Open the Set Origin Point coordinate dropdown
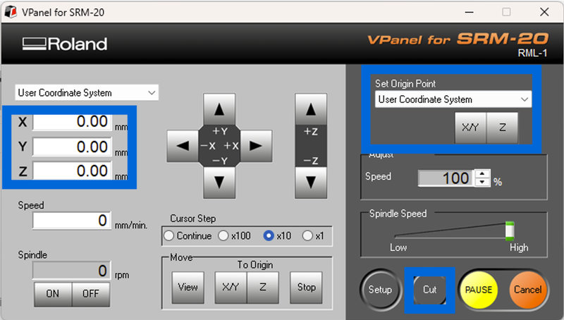Screen dimensions: 564x320 tap(453, 99)
